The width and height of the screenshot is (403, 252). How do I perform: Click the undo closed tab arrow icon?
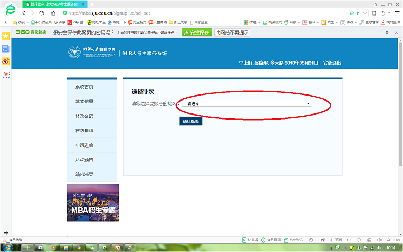[x=383, y=13]
